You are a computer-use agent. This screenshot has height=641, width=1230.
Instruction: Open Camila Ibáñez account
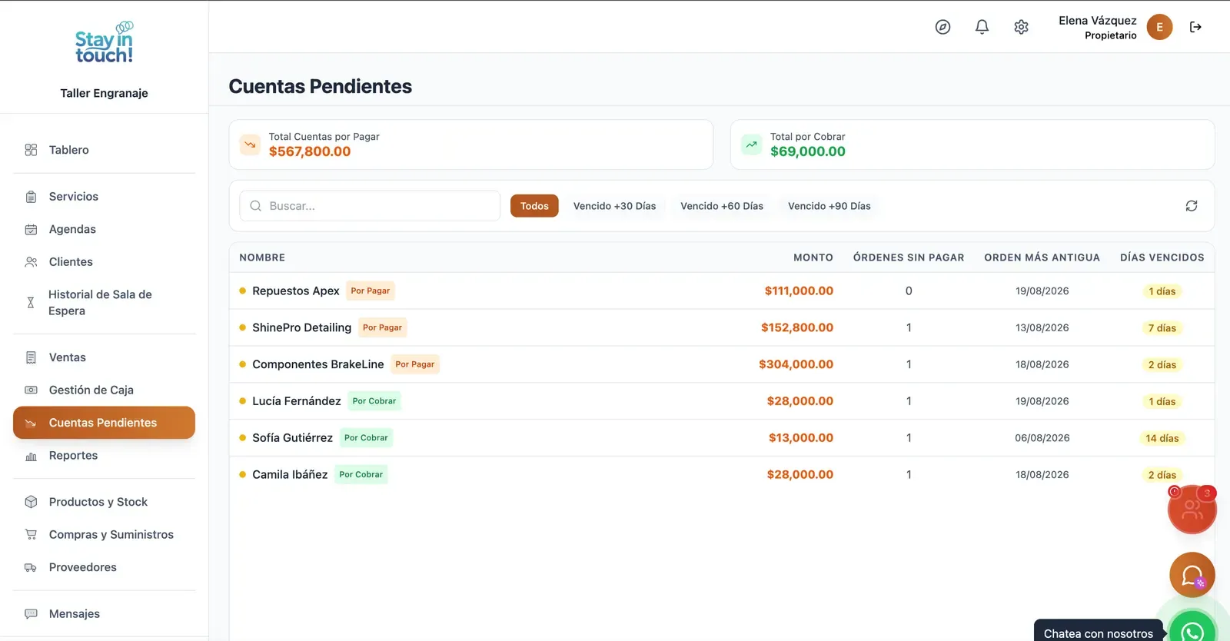[x=722, y=475]
